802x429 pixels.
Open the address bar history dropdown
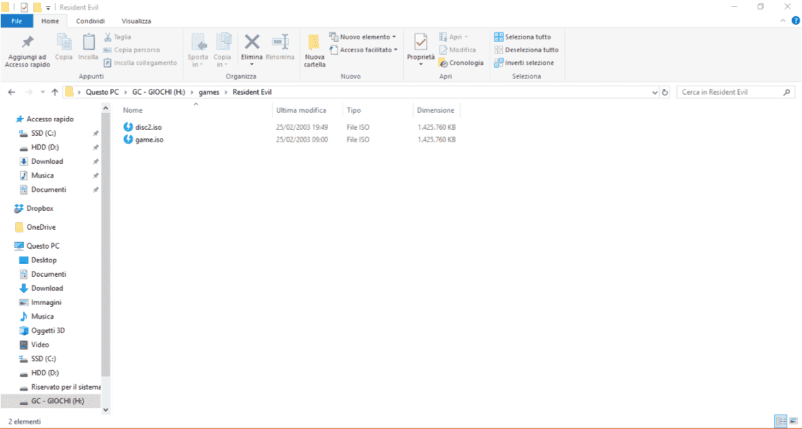(x=655, y=93)
